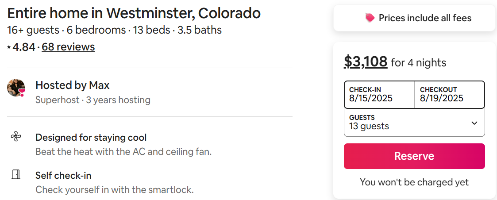Click the 4.84 rating number
Viewport: 497px width, 200px height.
24,47
